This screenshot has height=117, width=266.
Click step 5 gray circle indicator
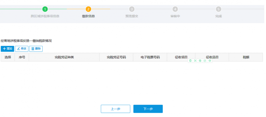pyautogui.click(x=218, y=9)
